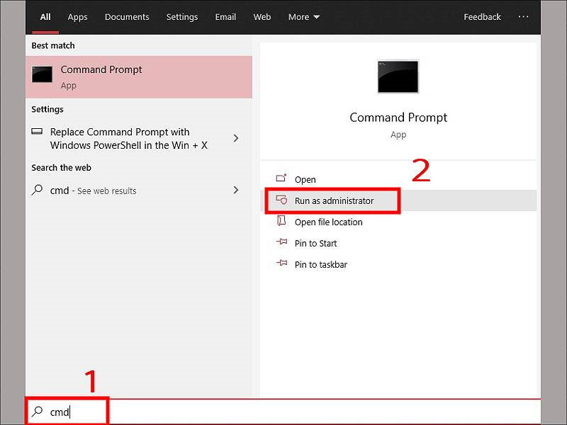Select the Settings filter tab
The width and height of the screenshot is (567, 425).
[x=181, y=16]
